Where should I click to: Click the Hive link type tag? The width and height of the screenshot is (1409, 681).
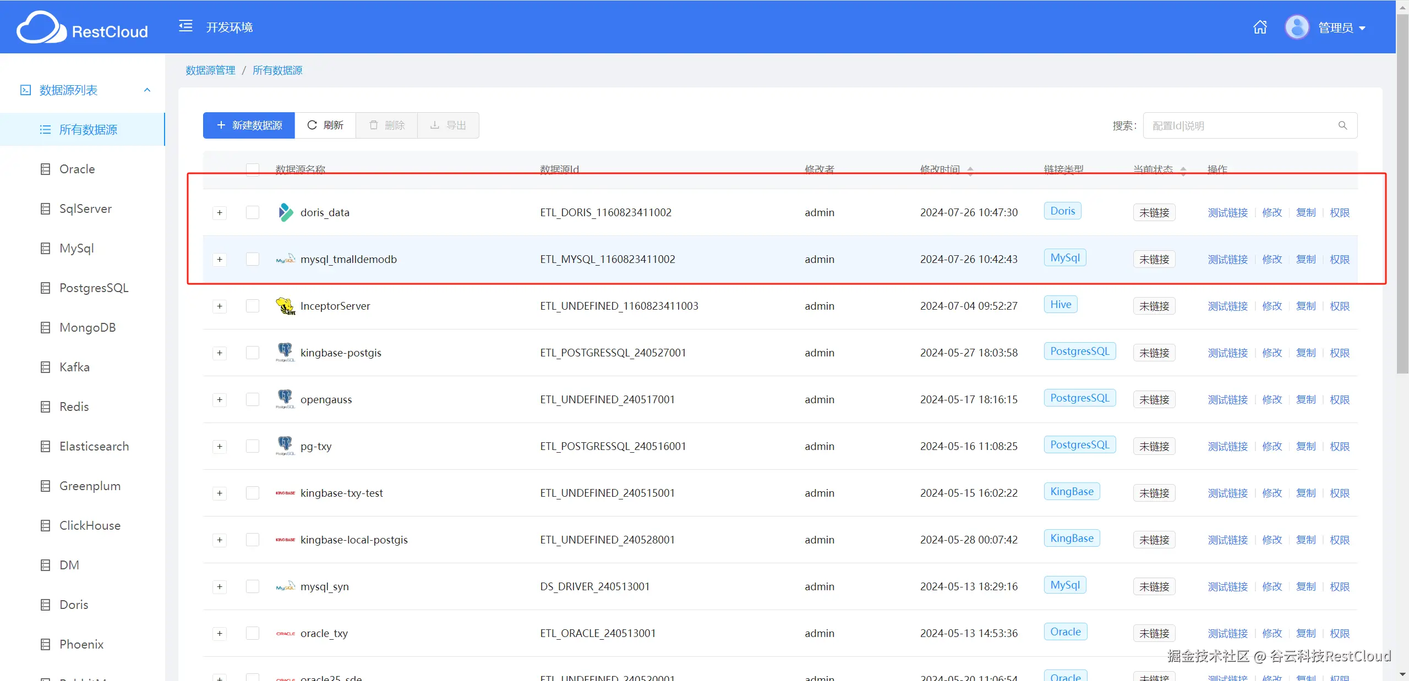[1061, 304]
